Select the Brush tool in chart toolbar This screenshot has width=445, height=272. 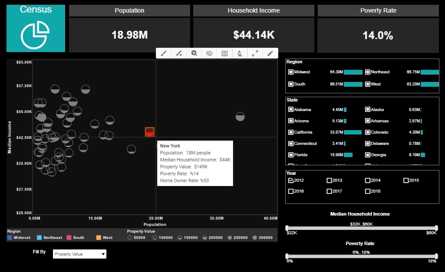click(x=164, y=53)
